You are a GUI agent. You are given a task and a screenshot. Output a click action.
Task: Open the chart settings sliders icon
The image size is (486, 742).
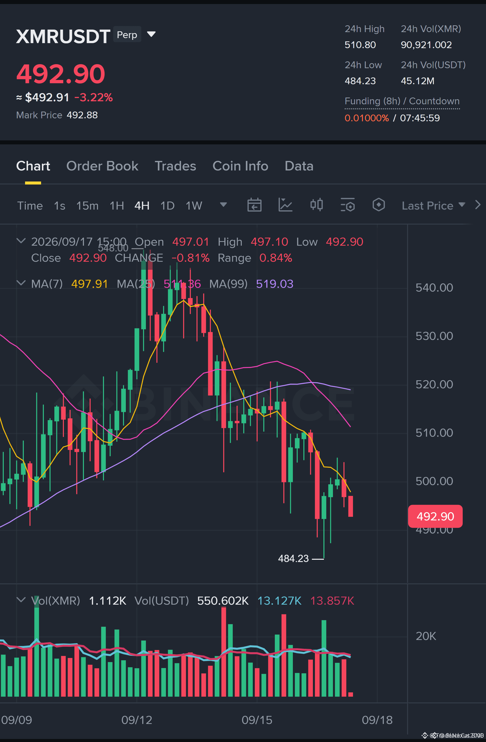(x=347, y=205)
